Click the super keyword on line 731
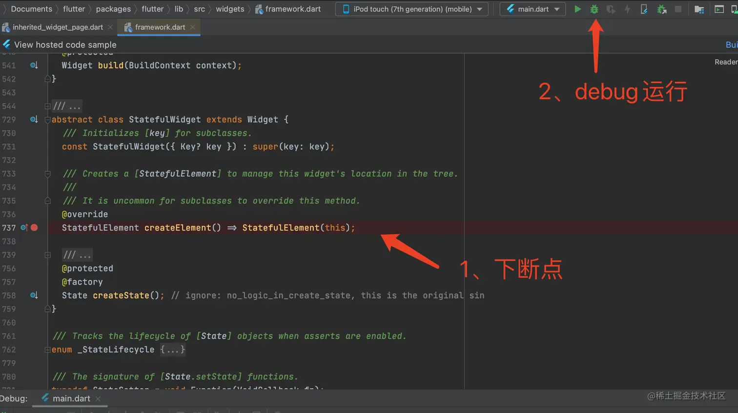The image size is (738, 413). [265, 146]
